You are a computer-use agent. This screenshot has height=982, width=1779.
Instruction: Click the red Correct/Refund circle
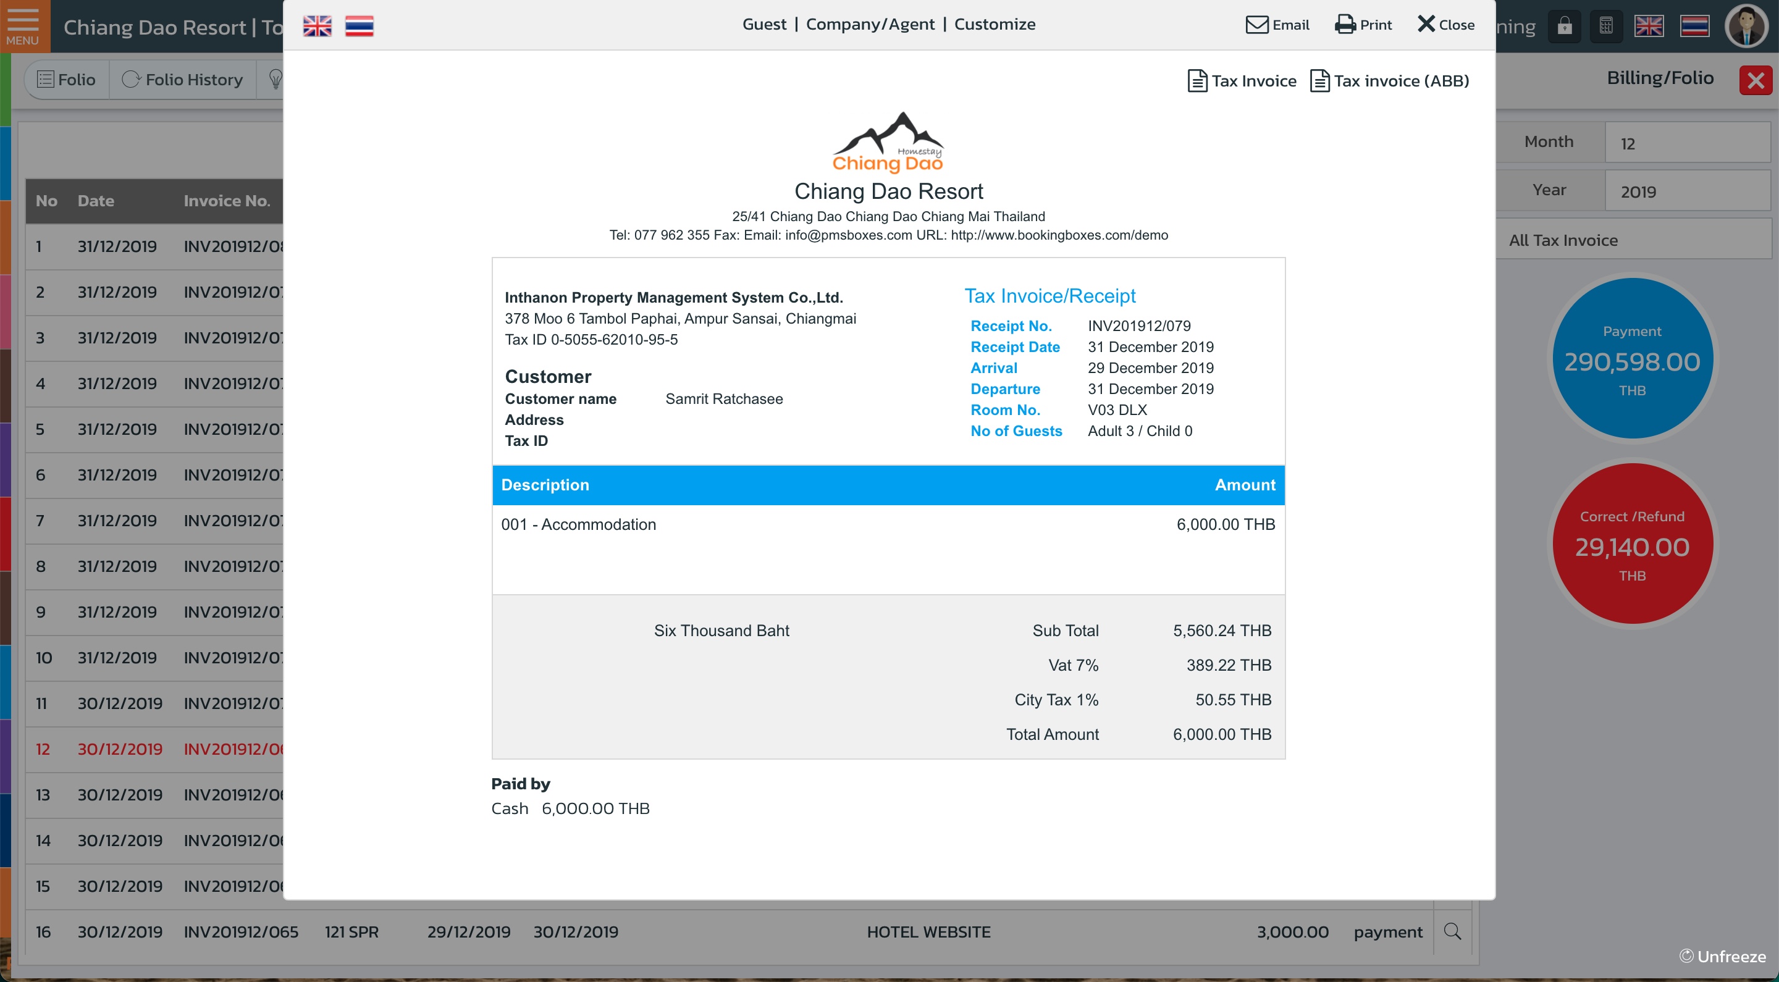1632,543
